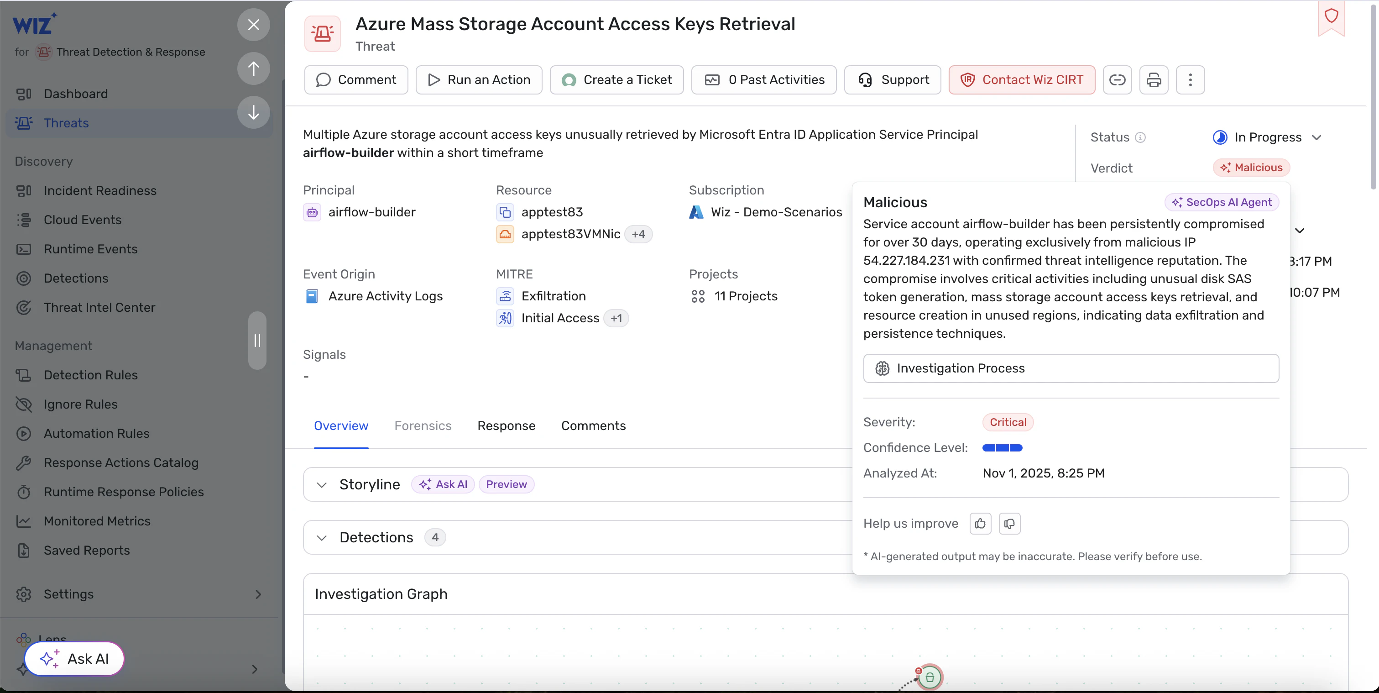The width and height of the screenshot is (1379, 693).
Task: Close the threat details panel
Action: (253, 25)
